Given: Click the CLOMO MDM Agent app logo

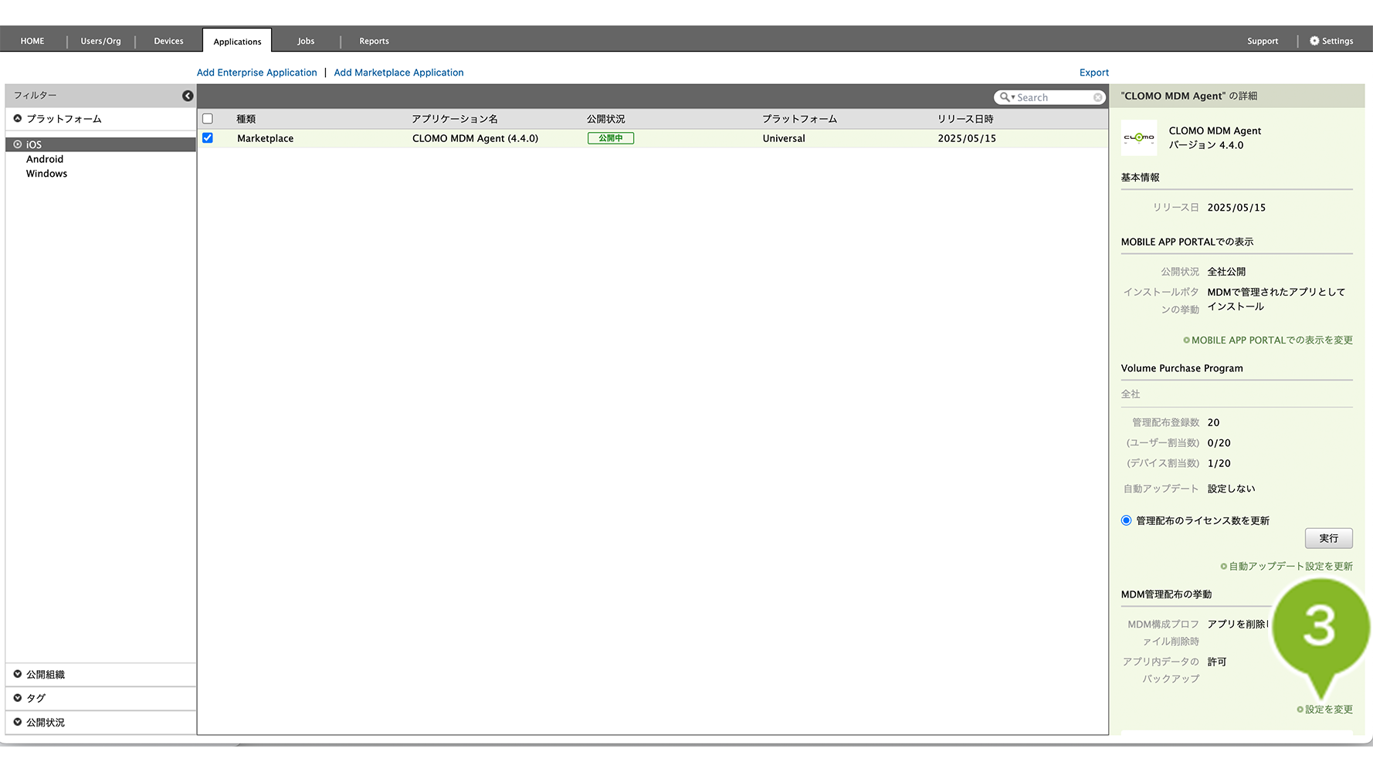Looking at the screenshot, I should [x=1139, y=138].
